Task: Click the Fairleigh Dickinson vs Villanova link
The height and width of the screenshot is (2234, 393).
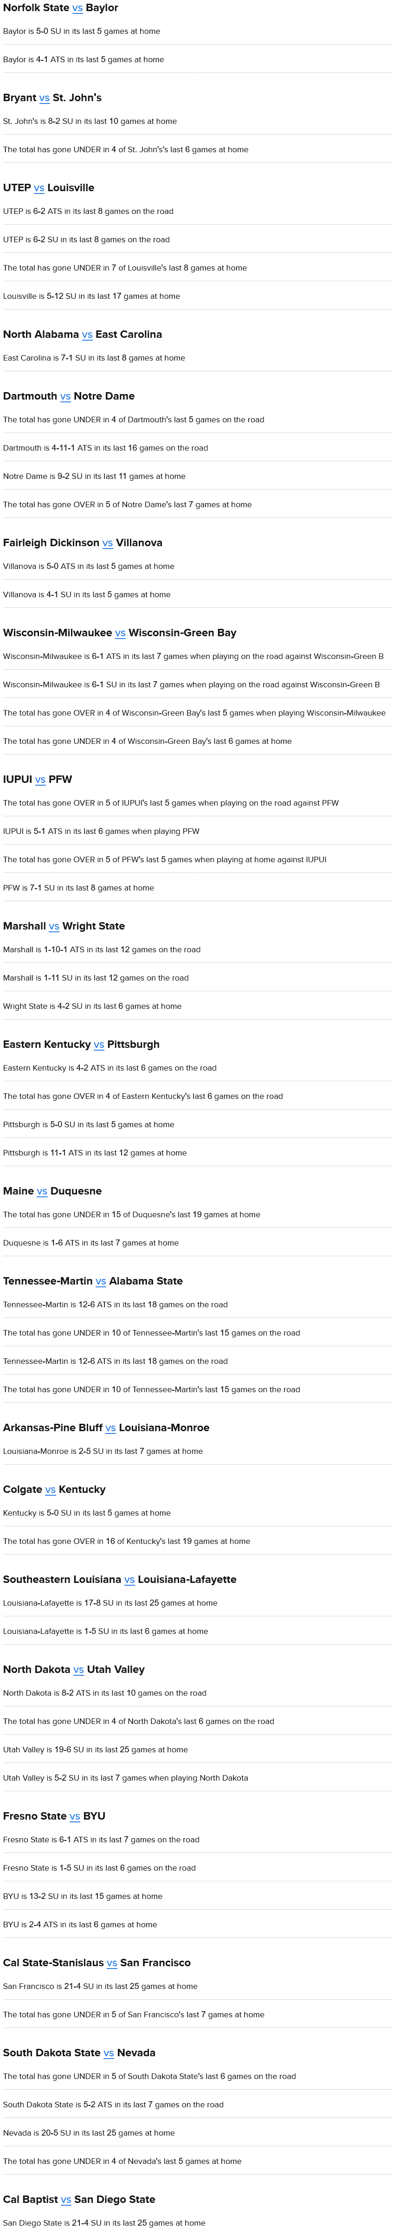Action: pyautogui.click(x=108, y=543)
